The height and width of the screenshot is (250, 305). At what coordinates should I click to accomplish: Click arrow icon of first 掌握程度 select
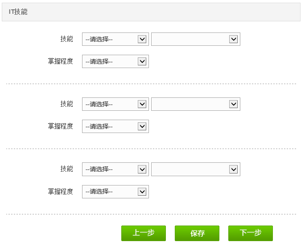click(x=142, y=61)
